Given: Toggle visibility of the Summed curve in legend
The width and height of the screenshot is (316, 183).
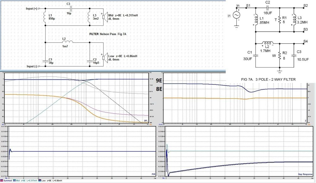Looking at the screenshot, I should (7, 181).
